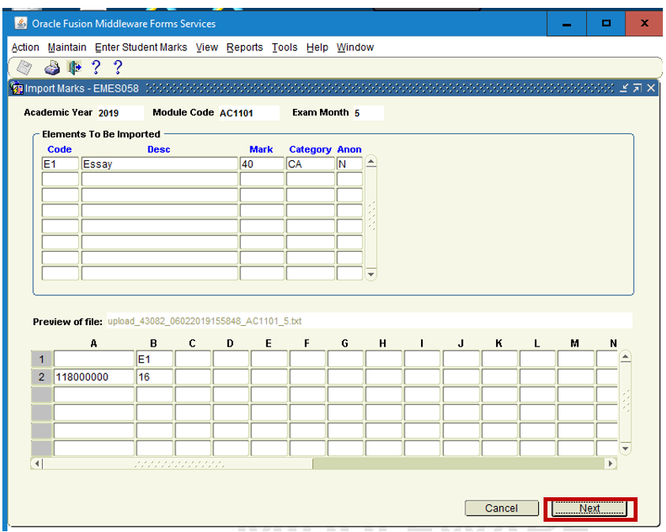Click the left question mark help icon
This screenshot has width=666, height=532.
coord(96,67)
